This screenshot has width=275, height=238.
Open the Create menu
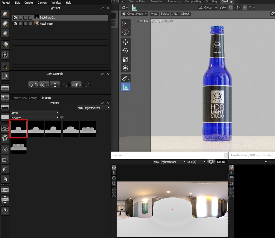pyautogui.click(x=28, y=3)
